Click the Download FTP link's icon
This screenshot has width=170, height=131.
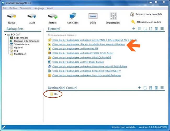click(x=49, y=49)
